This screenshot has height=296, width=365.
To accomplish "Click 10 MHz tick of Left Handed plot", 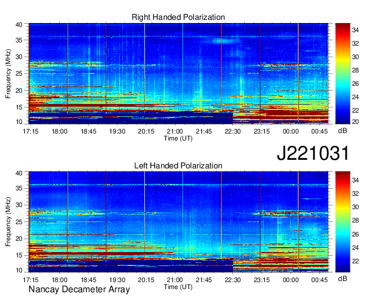I will tap(19, 270).
